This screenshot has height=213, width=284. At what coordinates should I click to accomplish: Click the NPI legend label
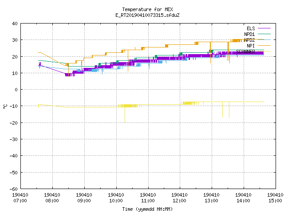251,46
